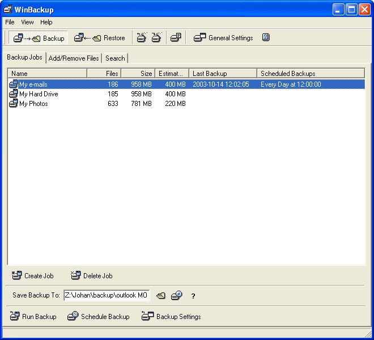This screenshot has height=340, width=374.
Task: Switch to Restore mode in toolbar
Action: (99, 38)
